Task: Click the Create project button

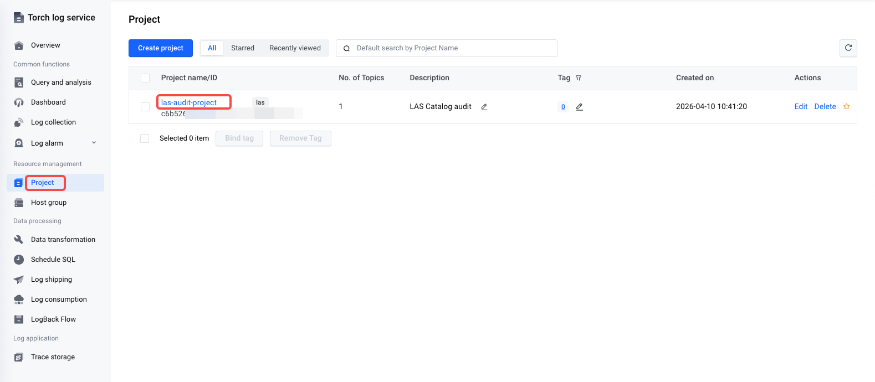Action: pyautogui.click(x=161, y=48)
